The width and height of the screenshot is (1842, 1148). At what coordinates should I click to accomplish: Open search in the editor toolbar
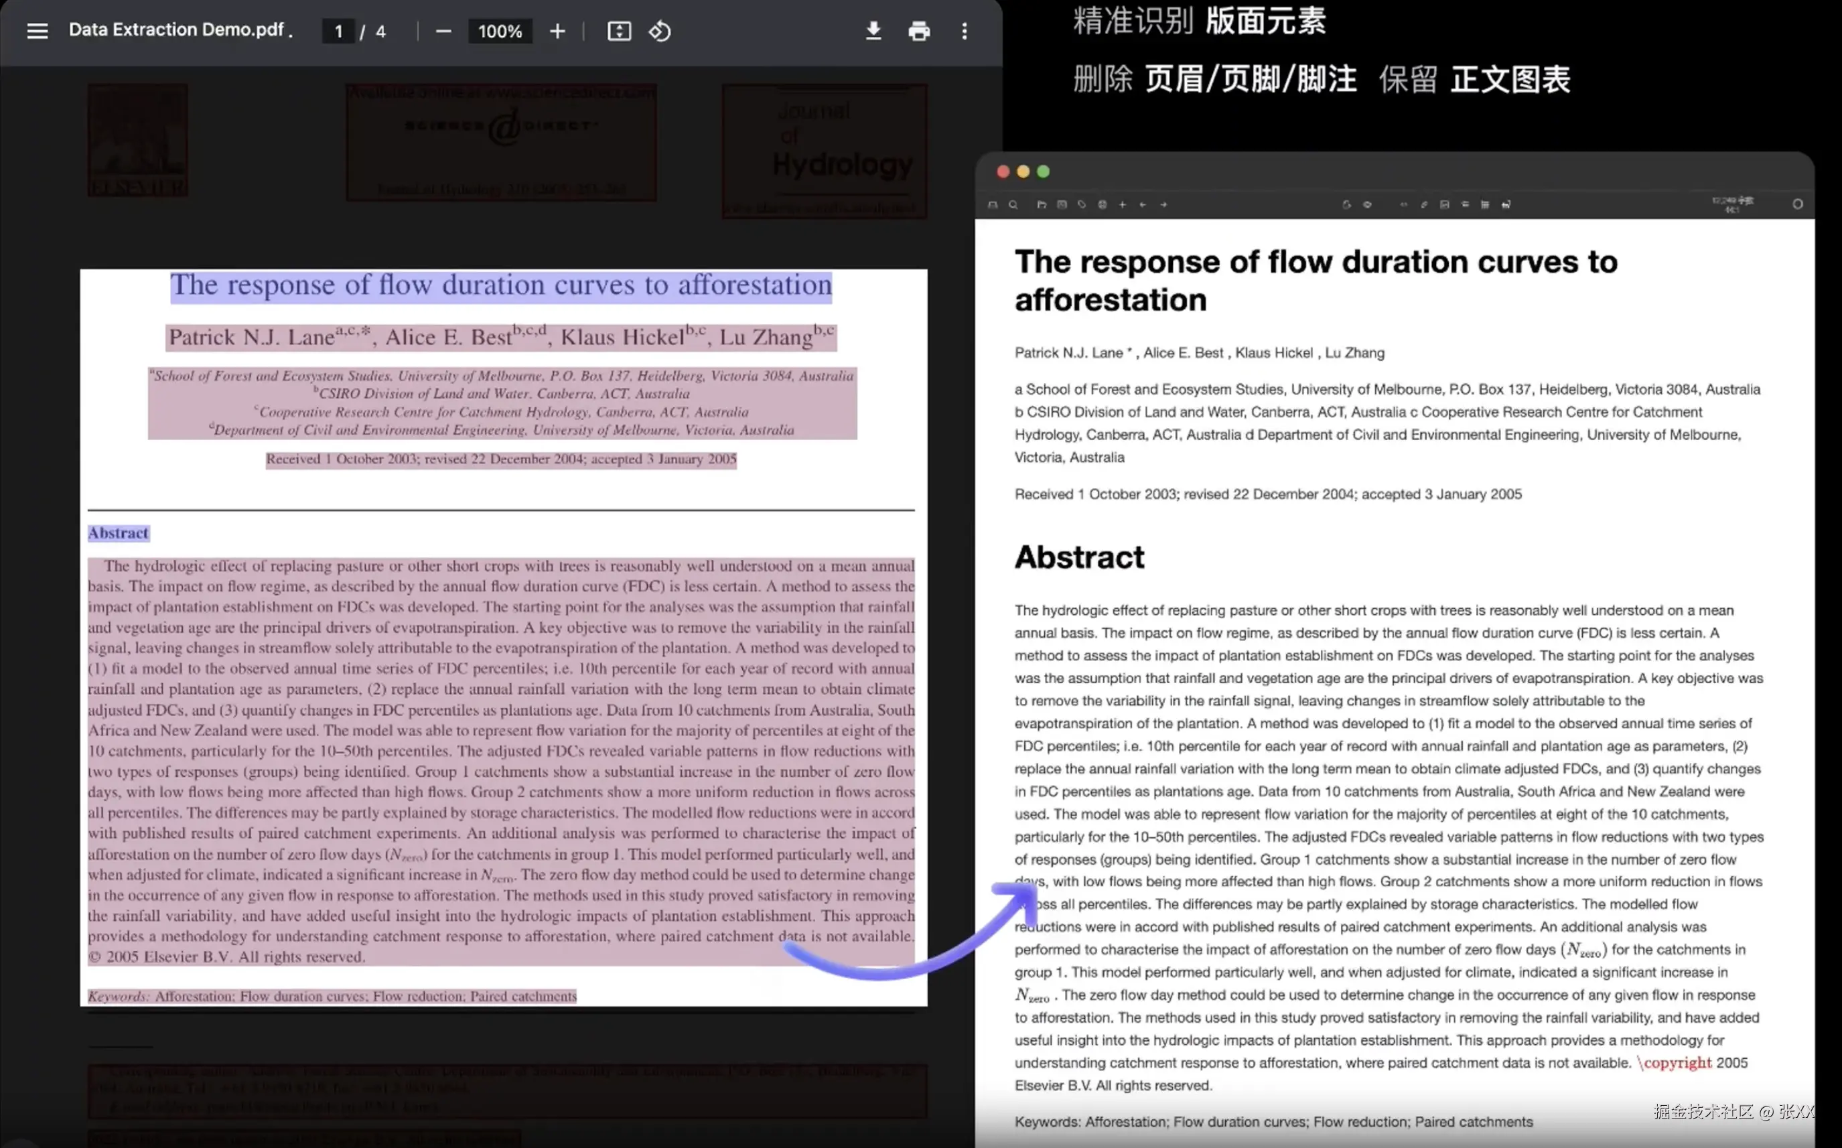pyautogui.click(x=1013, y=205)
